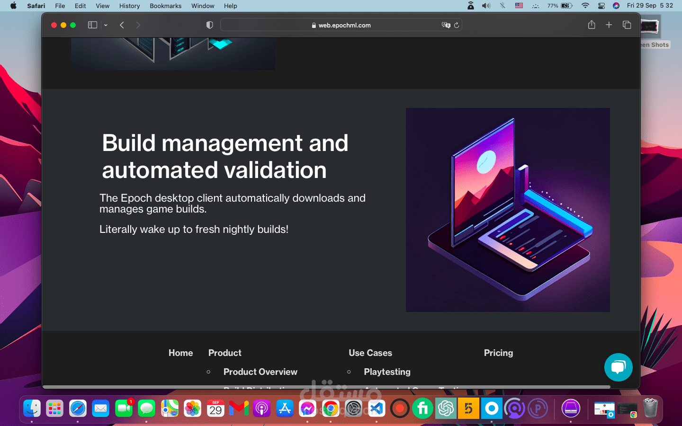Reload the page with the refresh icon
Image resolution: width=682 pixels, height=426 pixels.
tap(457, 25)
